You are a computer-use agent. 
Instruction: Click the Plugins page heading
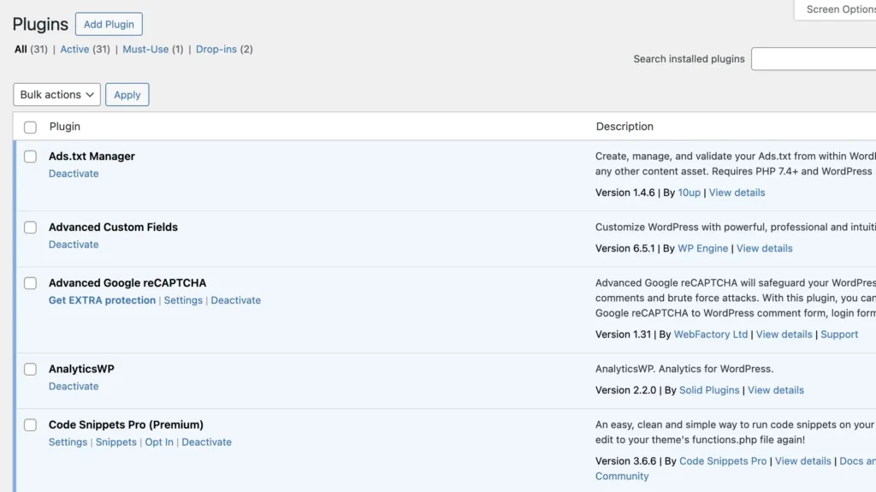click(40, 24)
